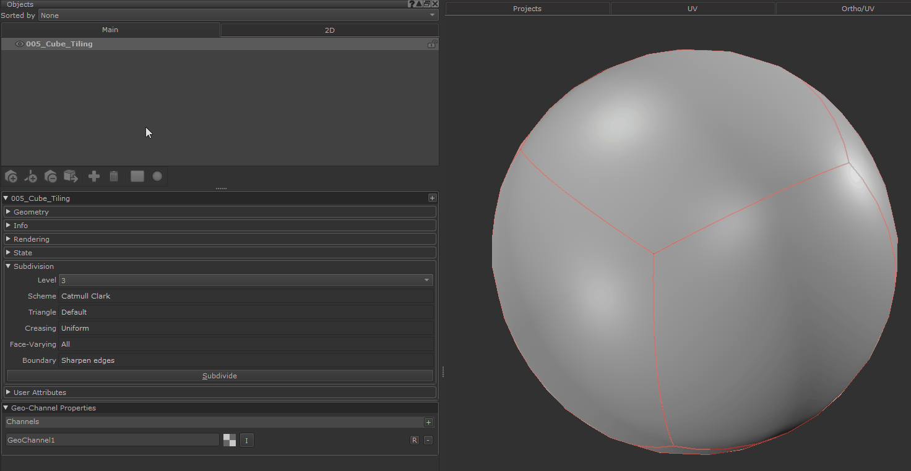Click the sphere icon in Objects toolbar
The image size is (911, 471).
157,177
